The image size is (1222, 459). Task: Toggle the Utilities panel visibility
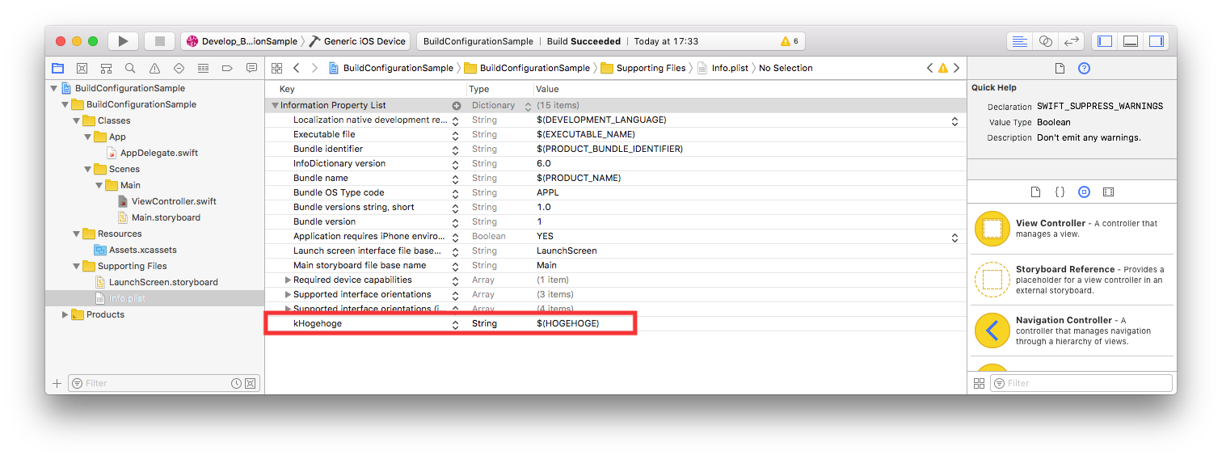tap(1157, 41)
